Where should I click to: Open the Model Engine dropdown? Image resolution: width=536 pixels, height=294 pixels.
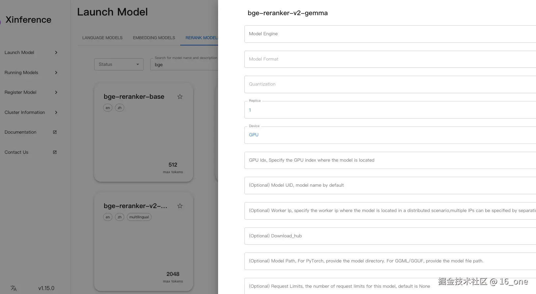coord(390,34)
